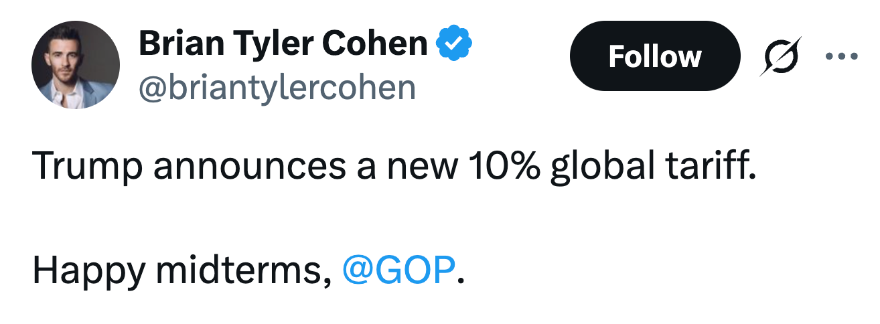Viewport: 880px width, 324px height.
Task: Click the blue verified checkmark badge
Action: pyautogui.click(x=455, y=44)
